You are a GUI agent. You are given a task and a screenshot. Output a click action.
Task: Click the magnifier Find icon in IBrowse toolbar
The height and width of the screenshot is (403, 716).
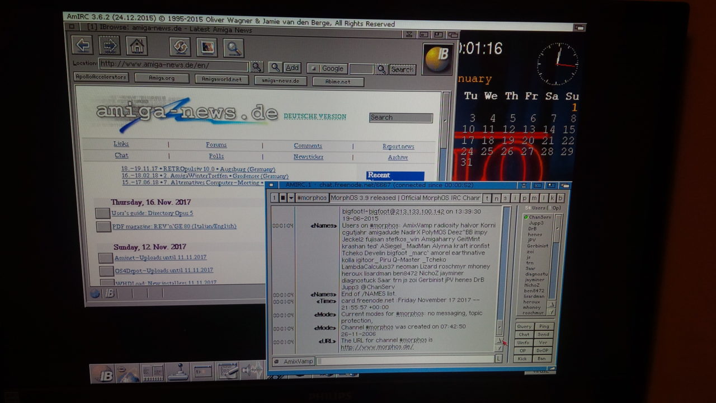[233, 47]
